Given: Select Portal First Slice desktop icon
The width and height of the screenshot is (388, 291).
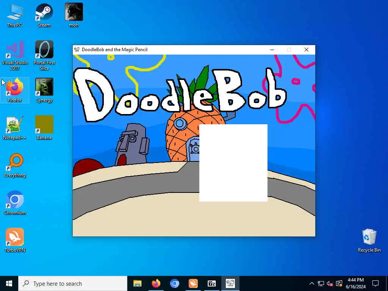Looking at the screenshot, I should pos(44,56).
